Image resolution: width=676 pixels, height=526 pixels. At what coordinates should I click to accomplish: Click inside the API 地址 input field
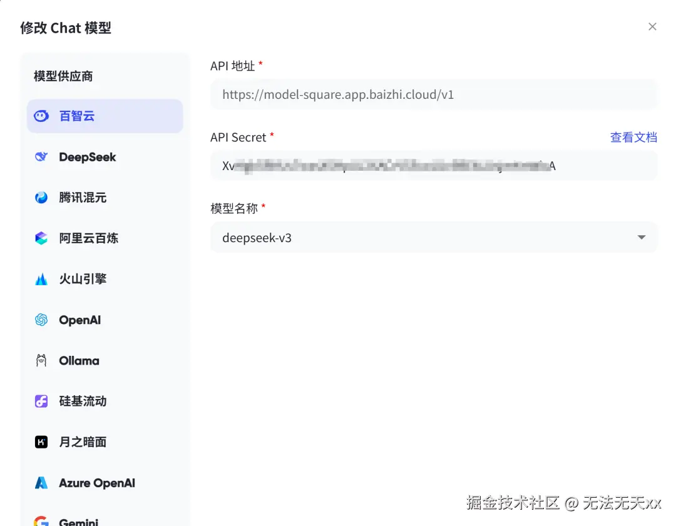[x=433, y=94]
